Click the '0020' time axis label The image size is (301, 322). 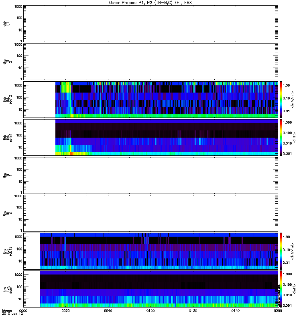click(65, 311)
